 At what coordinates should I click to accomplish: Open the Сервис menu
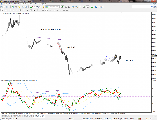pyautogui.click(x=31, y=4)
